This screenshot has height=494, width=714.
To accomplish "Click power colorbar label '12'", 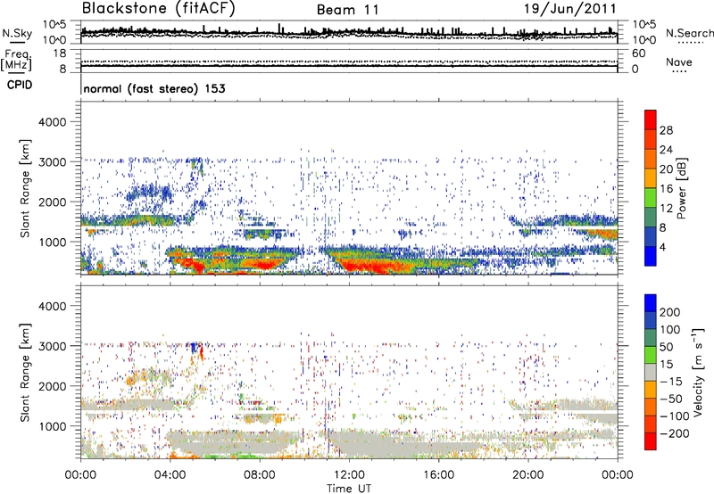I will pyautogui.click(x=666, y=209).
